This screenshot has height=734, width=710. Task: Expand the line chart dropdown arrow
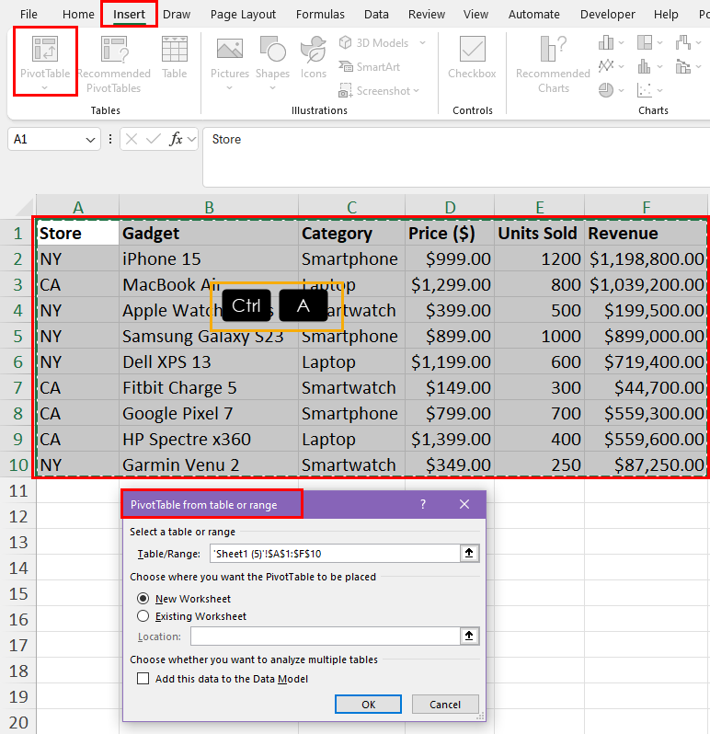click(621, 66)
